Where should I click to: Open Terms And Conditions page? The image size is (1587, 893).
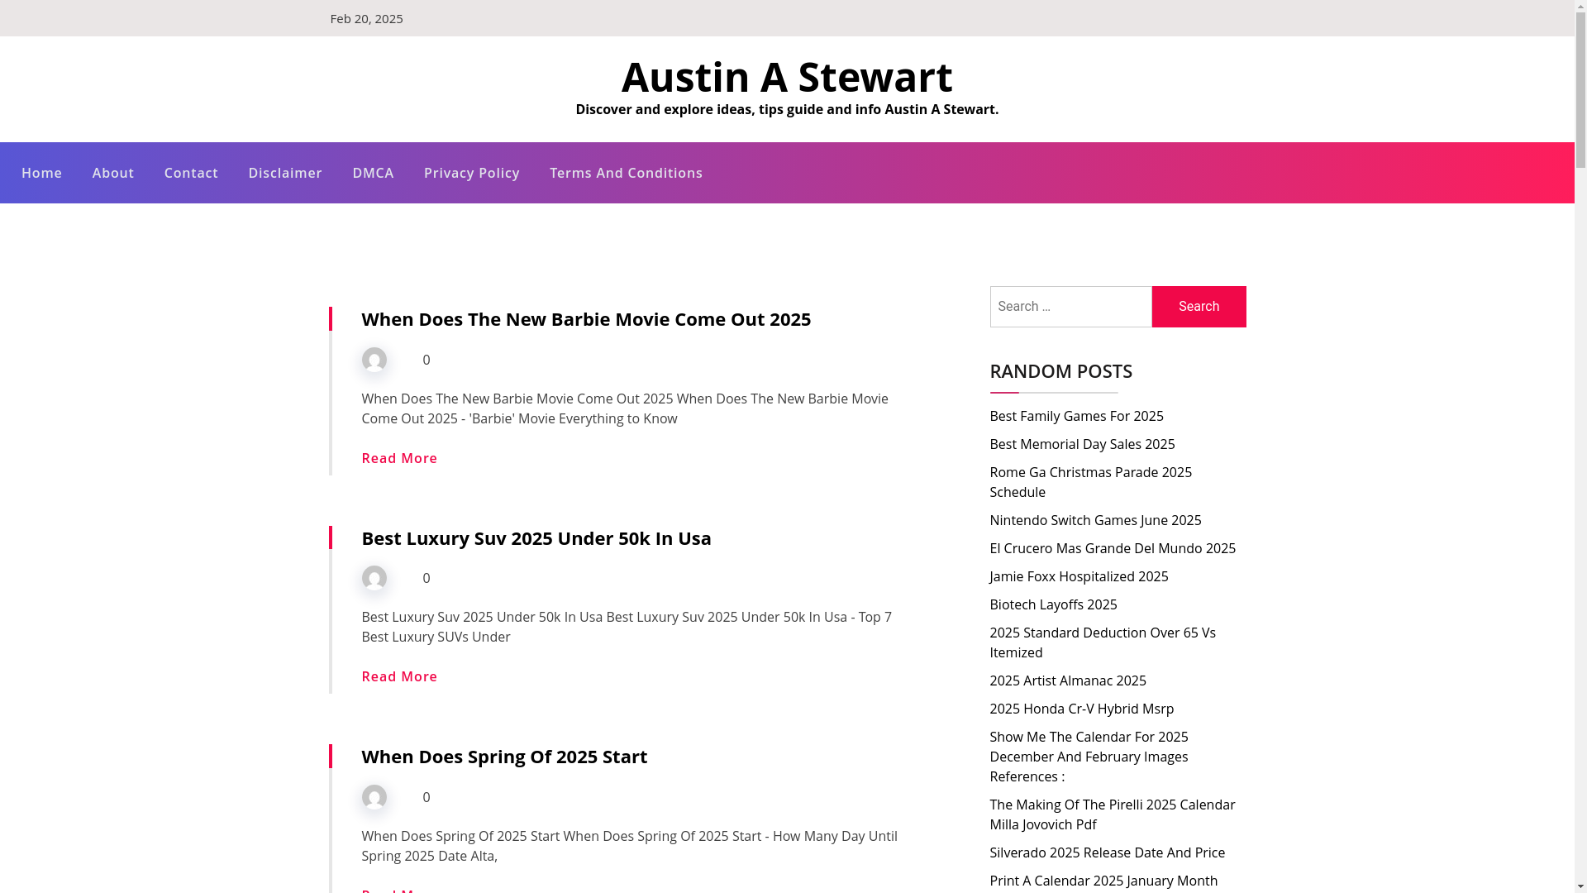627,173
